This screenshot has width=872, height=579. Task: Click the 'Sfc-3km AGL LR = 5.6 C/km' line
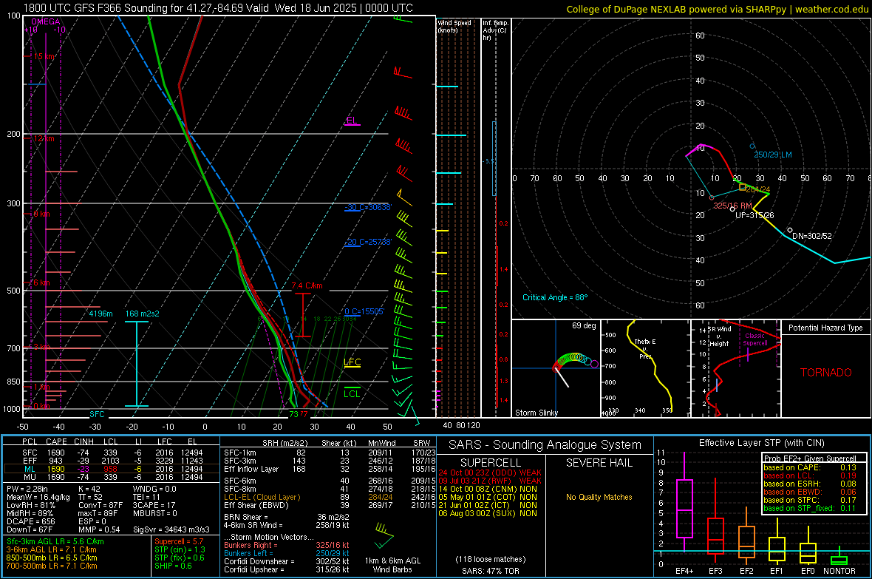point(55,541)
